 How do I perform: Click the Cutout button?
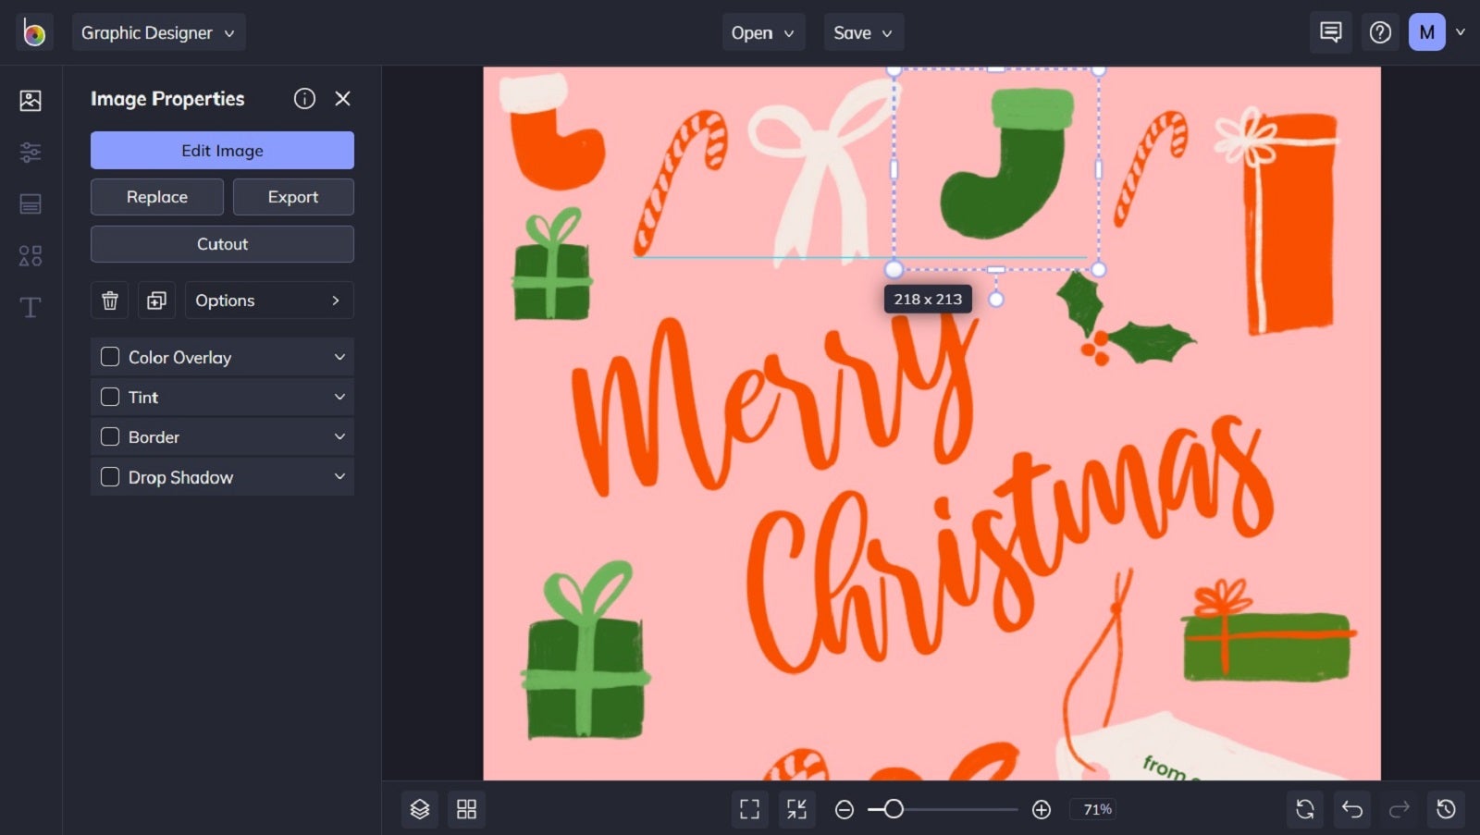222,244
